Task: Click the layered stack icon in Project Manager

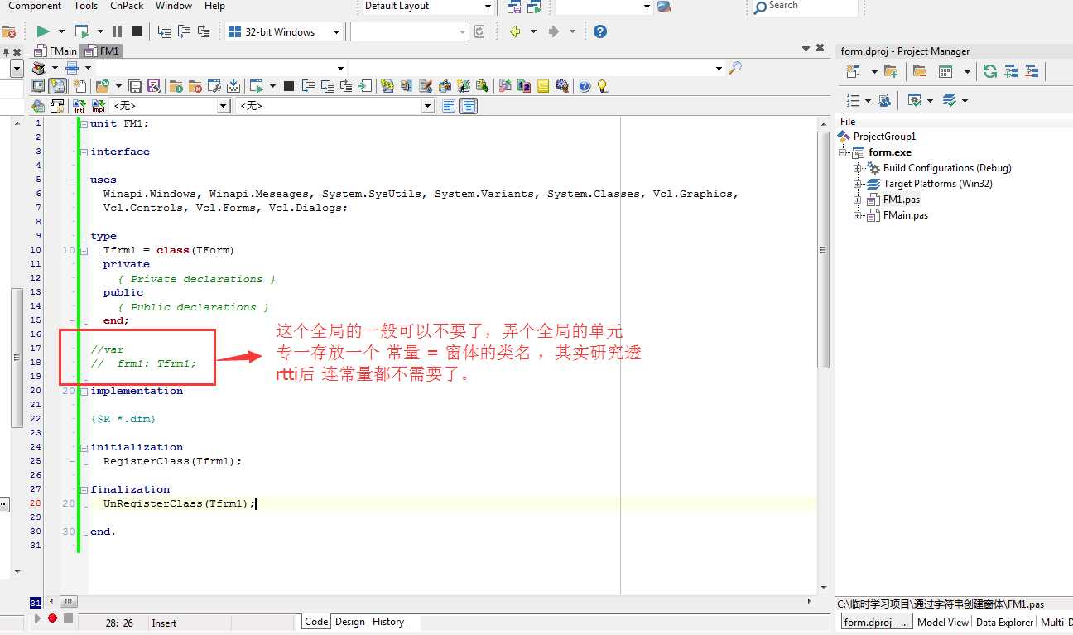Action: click(x=950, y=100)
